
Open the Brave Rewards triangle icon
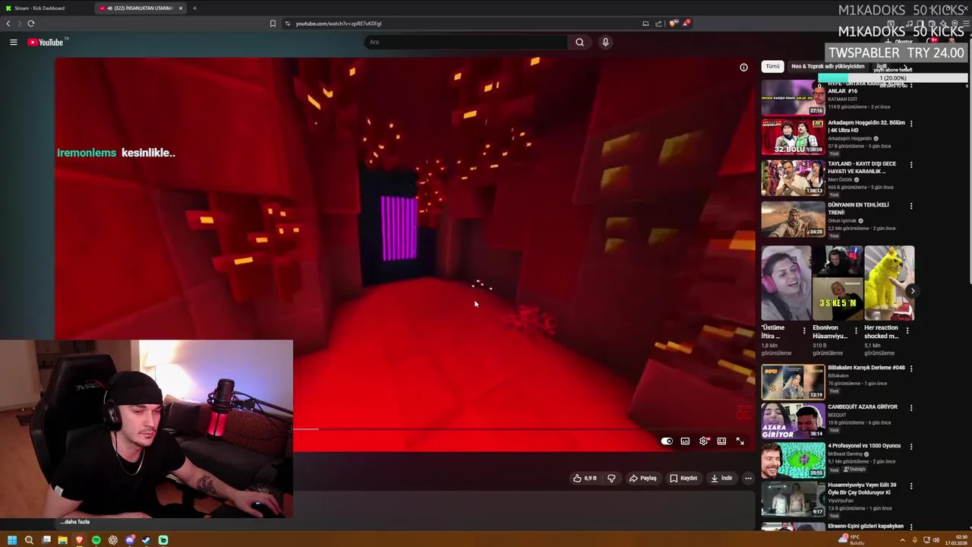click(686, 24)
